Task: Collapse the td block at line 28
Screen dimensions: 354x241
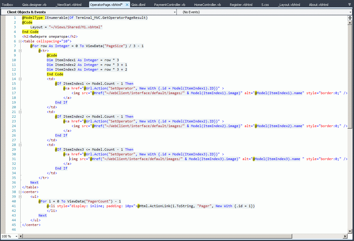Action: tap(20, 145)
